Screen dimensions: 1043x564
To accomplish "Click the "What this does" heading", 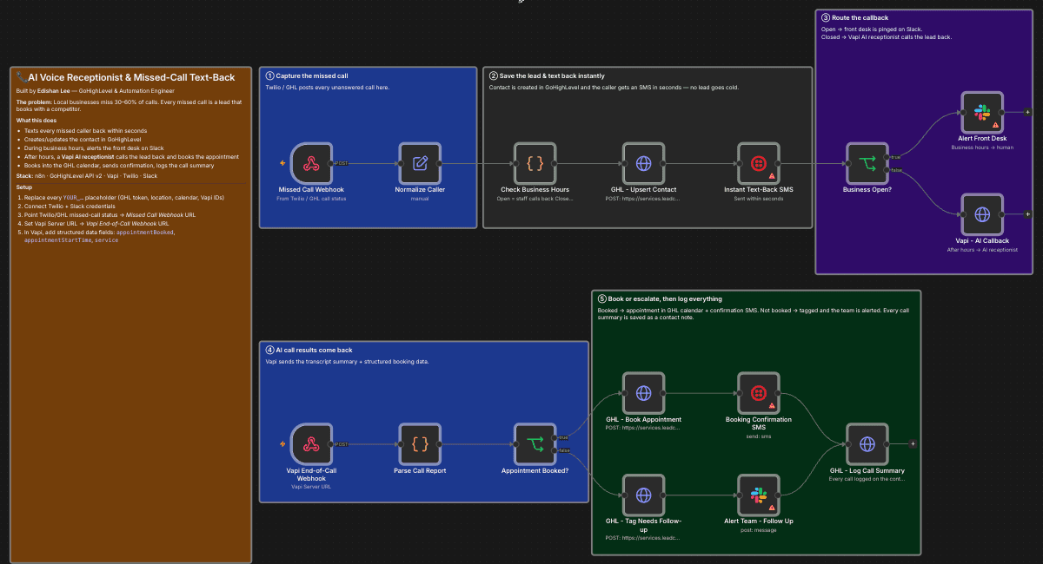I will tap(36, 121).
